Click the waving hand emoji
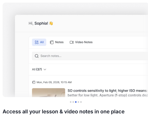The height and width of the screenshot is (118, 148). click(51, 23)
